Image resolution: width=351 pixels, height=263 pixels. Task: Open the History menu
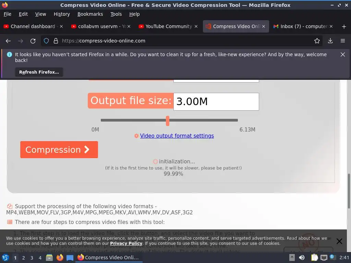tap(62, 14)
